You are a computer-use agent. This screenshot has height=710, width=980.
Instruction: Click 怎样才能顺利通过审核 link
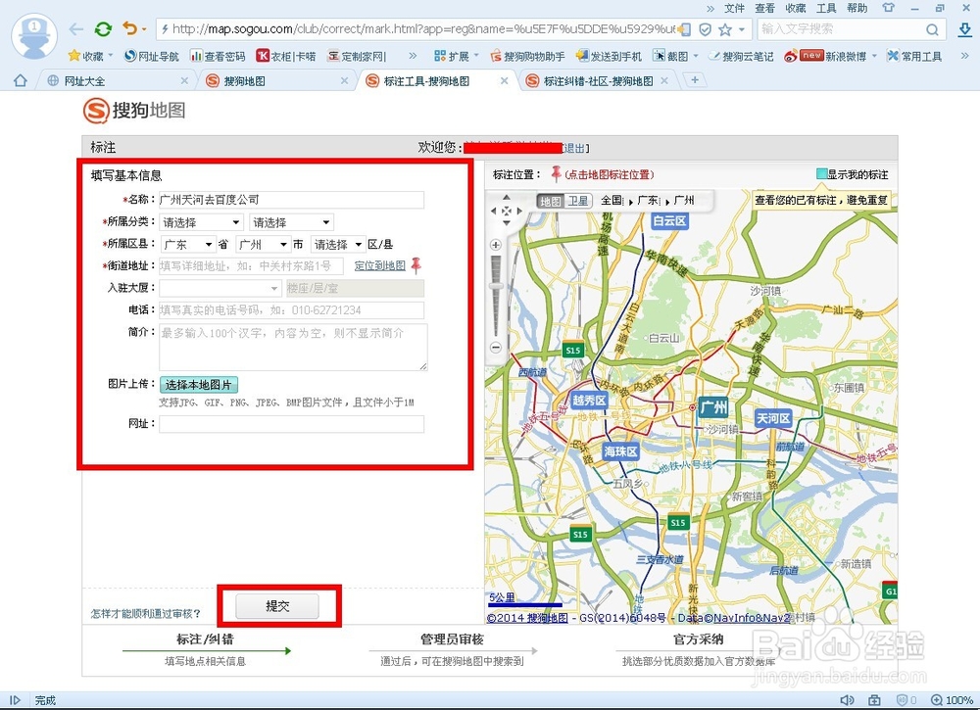pos(146,614)
